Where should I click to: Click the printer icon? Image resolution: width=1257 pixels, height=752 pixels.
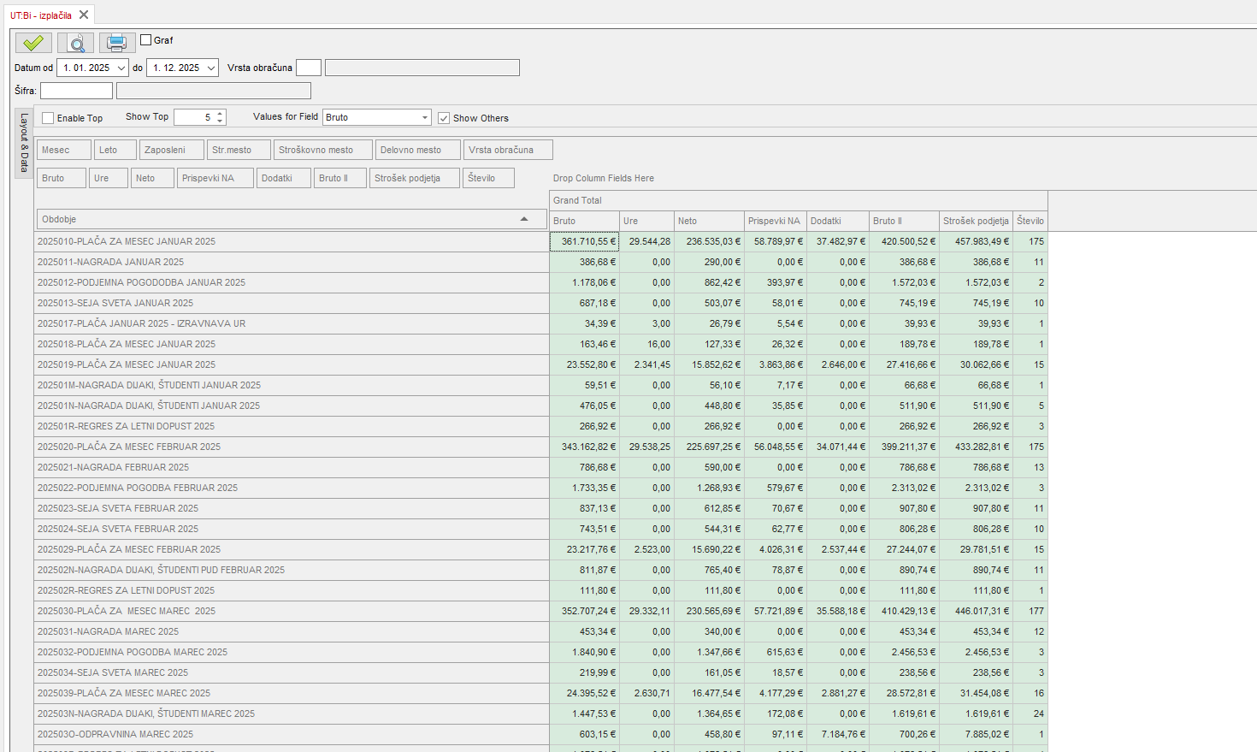point(117,43)
